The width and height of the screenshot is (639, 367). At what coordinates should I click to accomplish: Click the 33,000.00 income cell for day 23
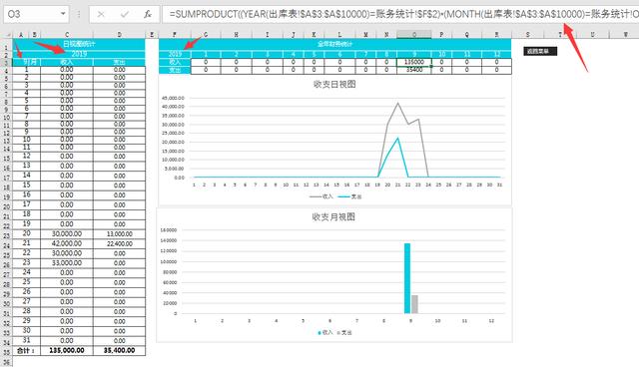click(67, 263)
